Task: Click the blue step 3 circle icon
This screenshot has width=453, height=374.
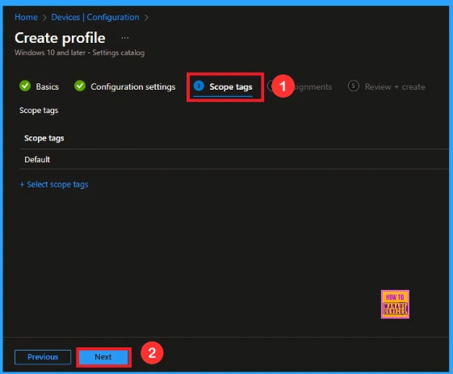Action: (199, 86)
